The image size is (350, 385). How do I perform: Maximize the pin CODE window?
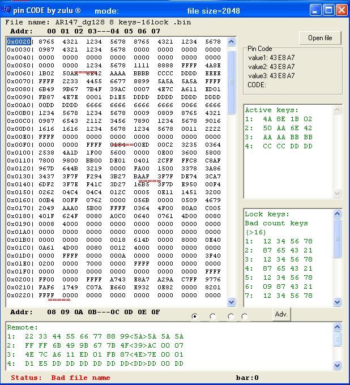(x=329, y=10)
